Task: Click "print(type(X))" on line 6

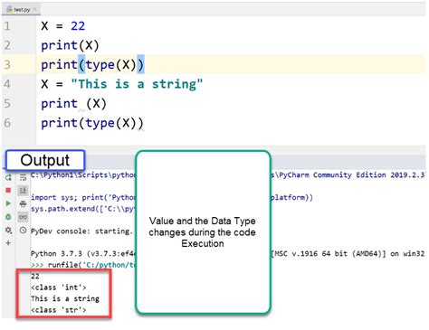Action: click(x=92, y=123)
